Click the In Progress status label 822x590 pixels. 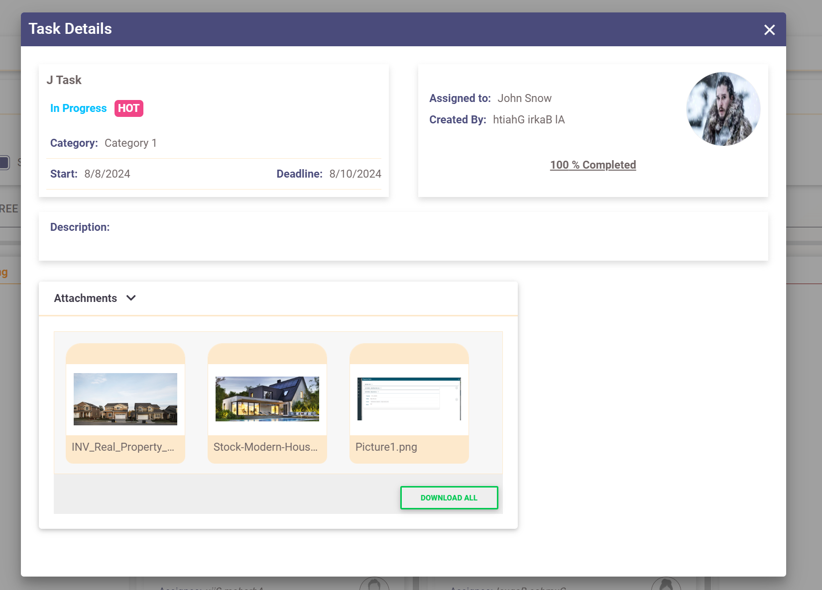[x=78, y=108]
